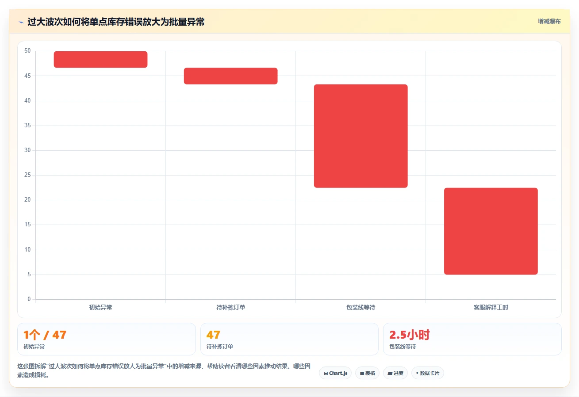Click the Chart.js tag chip
The height and width of the screenshot is (397, 579).
pyautogui.click(x=335, y=373)
